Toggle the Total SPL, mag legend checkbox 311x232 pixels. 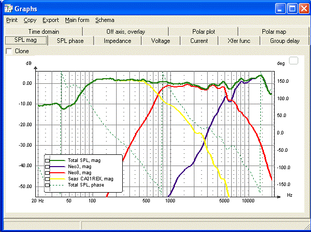click(47, 160)
